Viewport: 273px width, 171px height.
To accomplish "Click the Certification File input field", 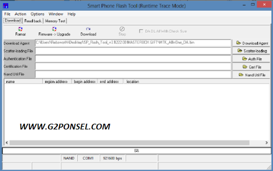I will click(x=133, y=66).
